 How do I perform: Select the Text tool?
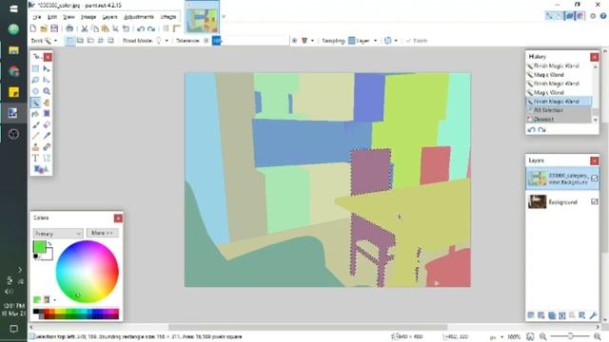pyautogui.click(x=35, y=159)
